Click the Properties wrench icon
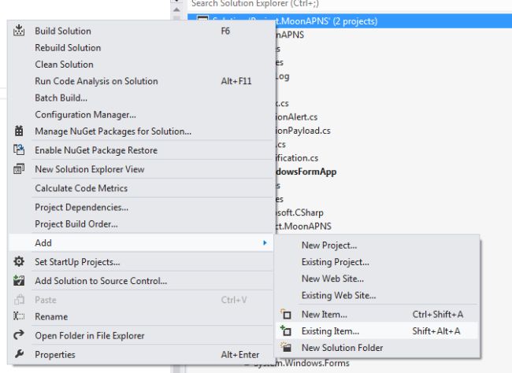This screenshot has height=373, width=512. tap(19, 355)
